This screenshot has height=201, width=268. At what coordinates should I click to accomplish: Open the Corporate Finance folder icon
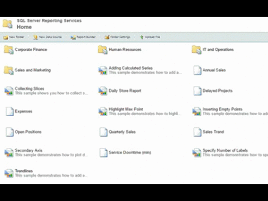8,50
